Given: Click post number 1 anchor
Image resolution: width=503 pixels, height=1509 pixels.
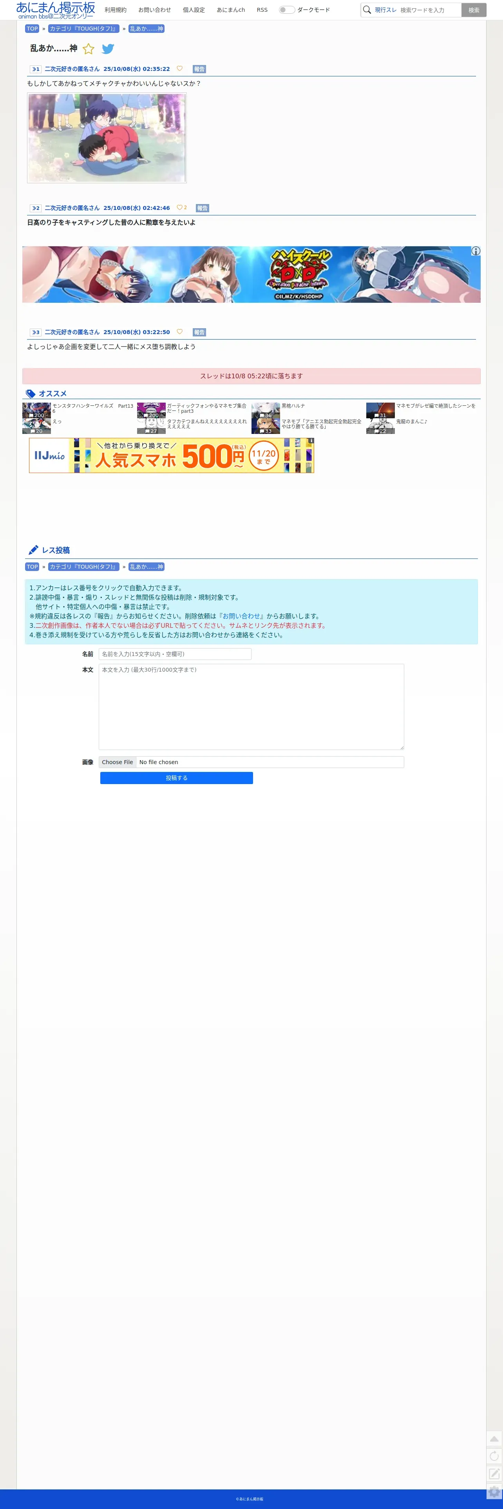Looking at the screenshot, I should 36,69.
